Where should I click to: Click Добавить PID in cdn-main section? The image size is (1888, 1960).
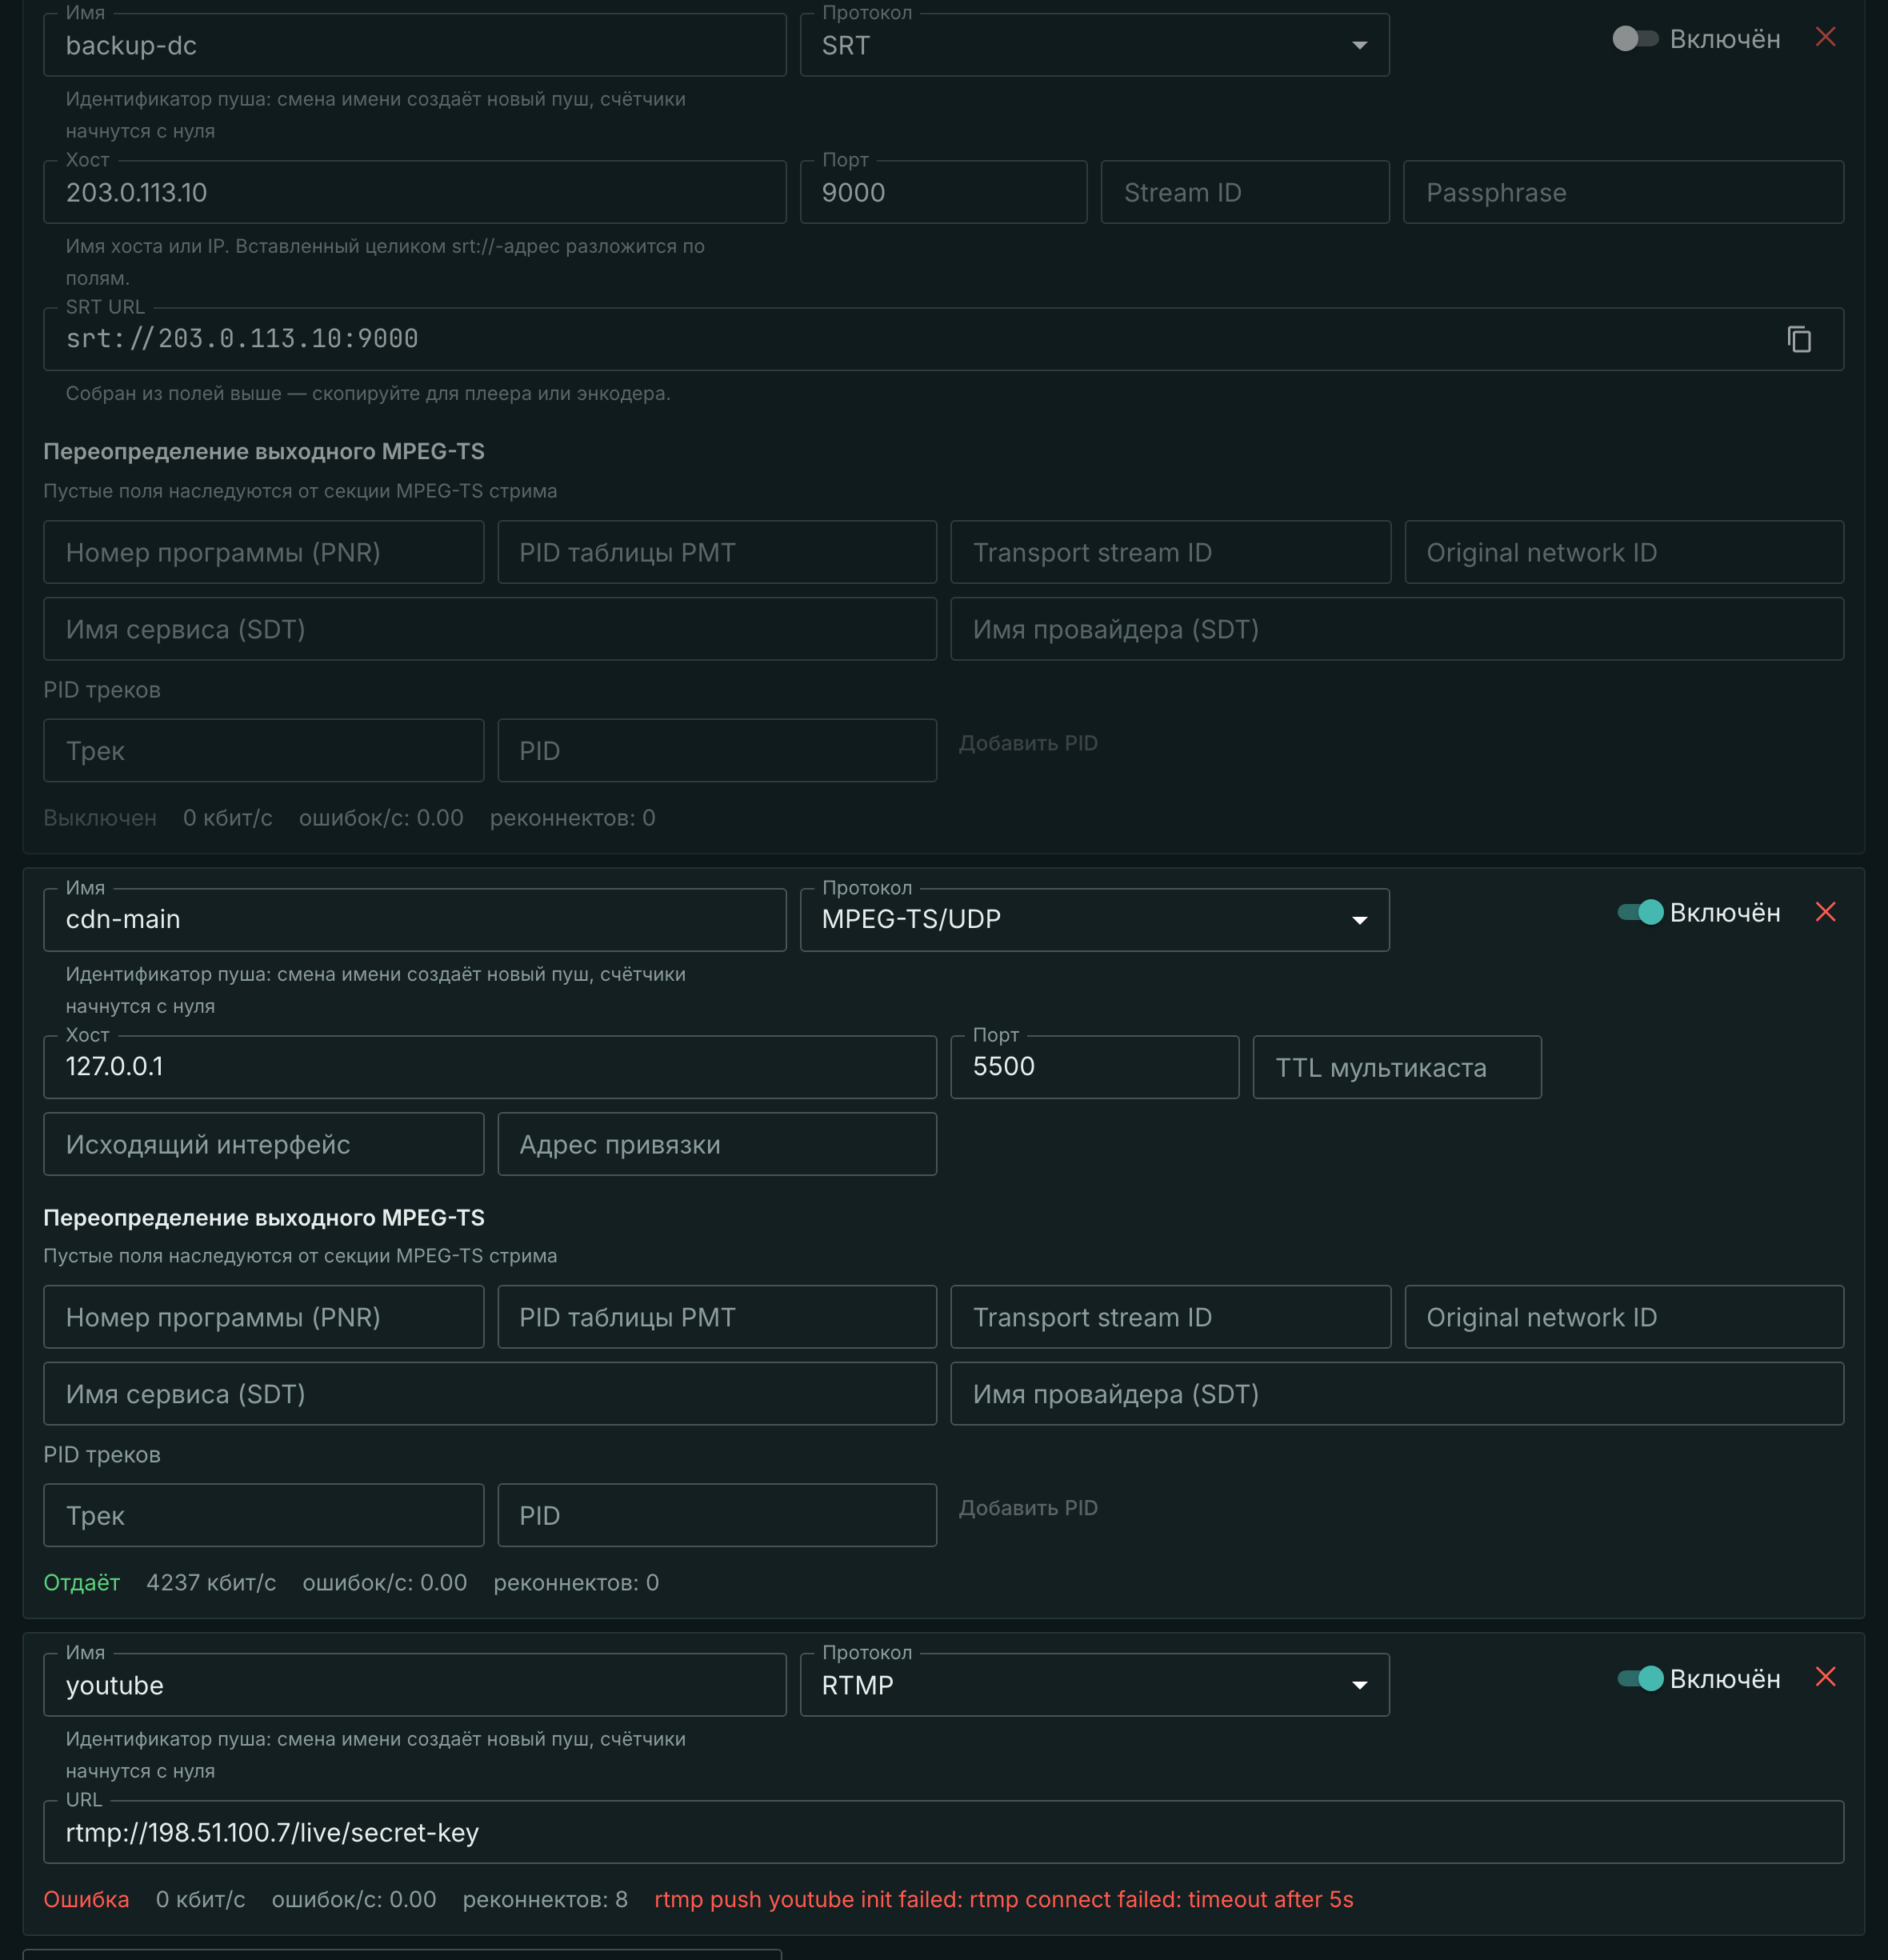point(1028,1508)
